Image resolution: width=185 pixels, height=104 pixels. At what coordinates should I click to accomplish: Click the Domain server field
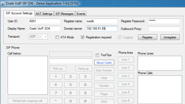coord(102,29)
